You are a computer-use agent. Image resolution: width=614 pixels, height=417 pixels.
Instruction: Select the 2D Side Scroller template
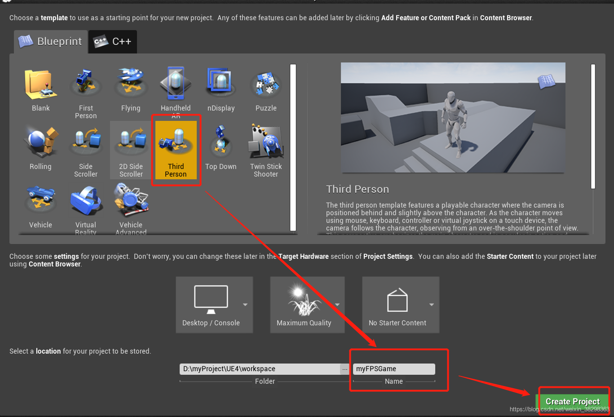coord(131,151)
